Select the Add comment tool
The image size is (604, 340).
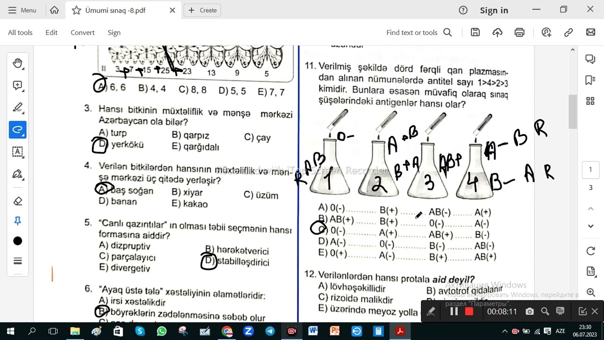click(x=17, y=85)
